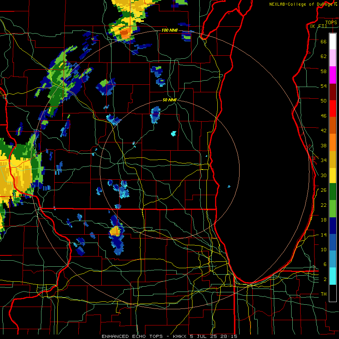Click the 30 scale label
Image resolution: width=339 pixels, height=339 pixels.
click(x=324, y=175)
